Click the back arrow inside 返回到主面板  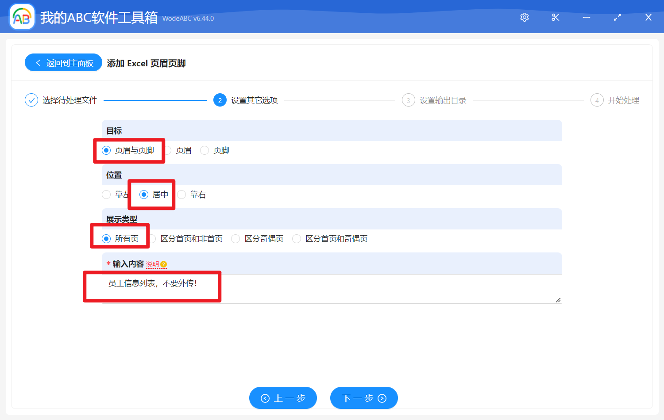[38, 62]
